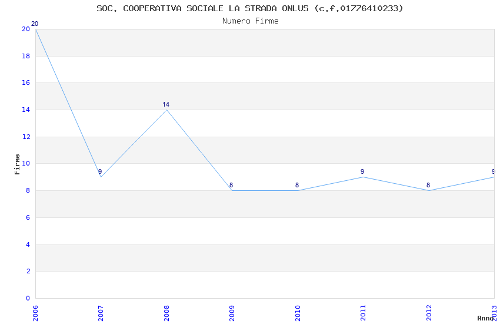Click the 2011 year label on x-axis
Screen dimensions: 500x324
(x=363, y=313)
